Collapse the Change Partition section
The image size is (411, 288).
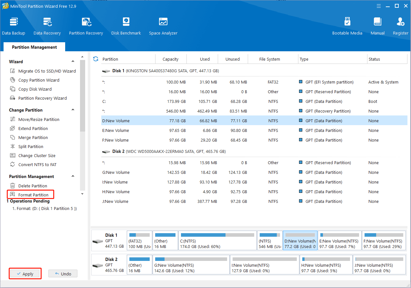tap(73, 110)
